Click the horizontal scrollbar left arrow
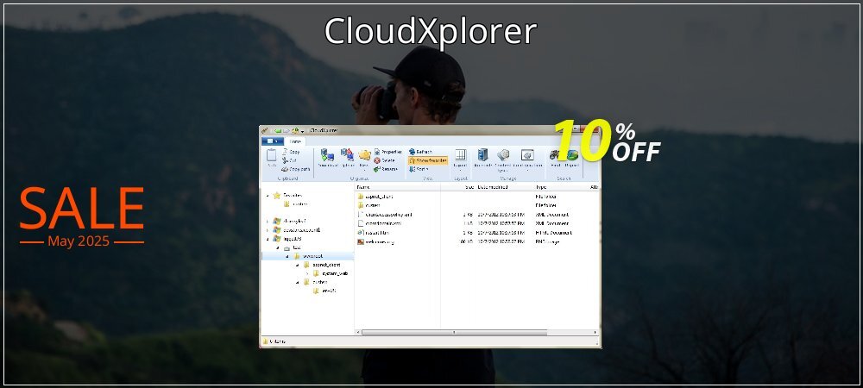 click(x=358, y=333)
